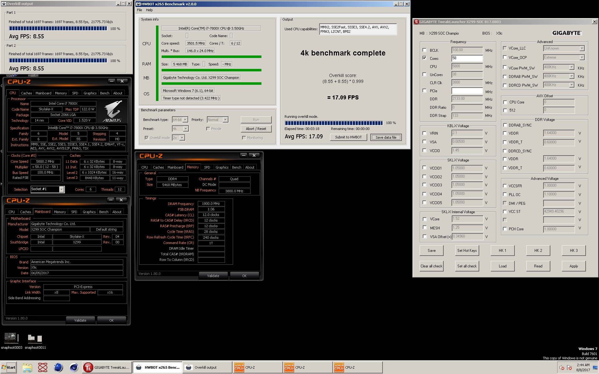Select SPD tab in CPU-Z Memory window
The width and height of the screenshot is (599, 374).
pyautogui.click(x=207, y=167)
